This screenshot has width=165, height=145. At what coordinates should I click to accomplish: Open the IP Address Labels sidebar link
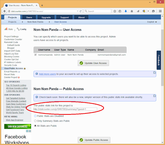[x=13, y=62]
